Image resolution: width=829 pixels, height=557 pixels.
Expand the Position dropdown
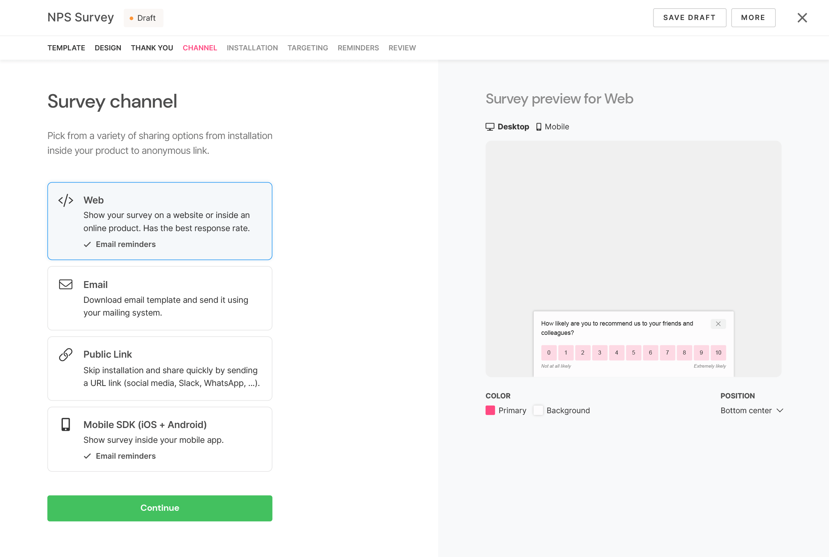click(752, 410)
